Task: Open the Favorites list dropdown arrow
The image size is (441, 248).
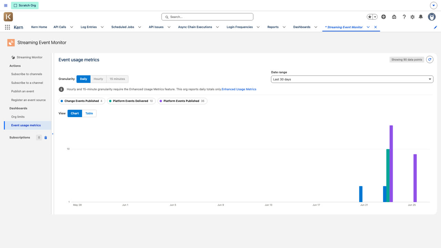Action: (x=375, y=17)
